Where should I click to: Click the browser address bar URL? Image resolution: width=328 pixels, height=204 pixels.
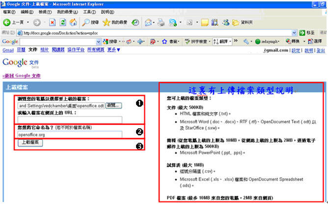pyautogui.click(x=155, y=33)
